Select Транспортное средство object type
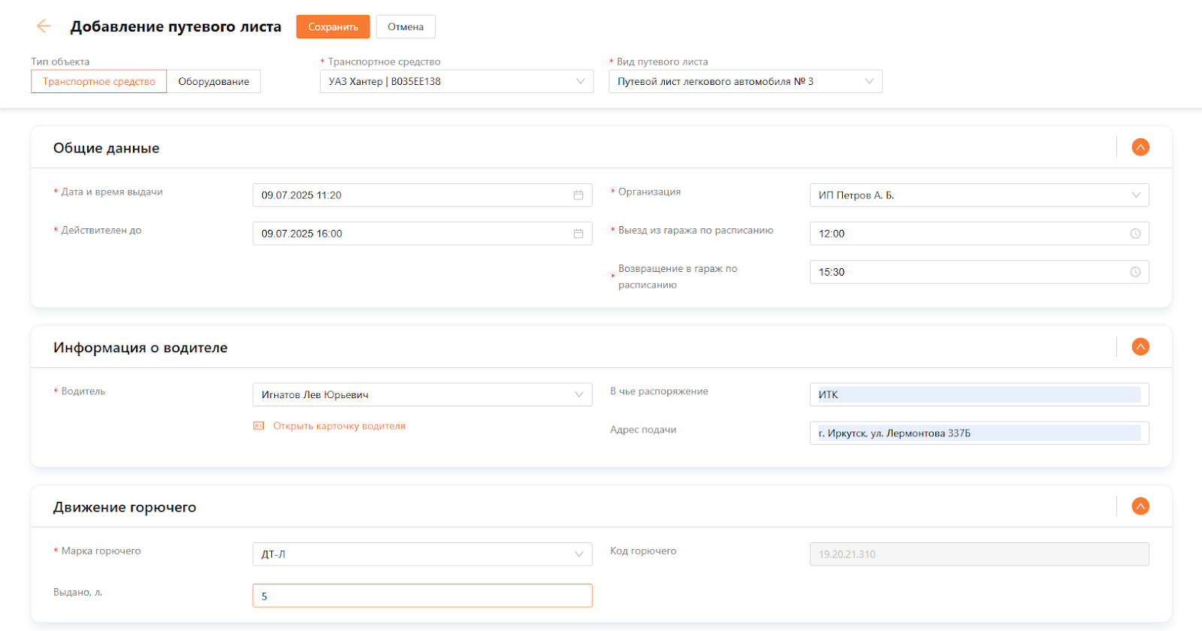The height and width of the screenshot is (631, 1202). coord(98,81)
